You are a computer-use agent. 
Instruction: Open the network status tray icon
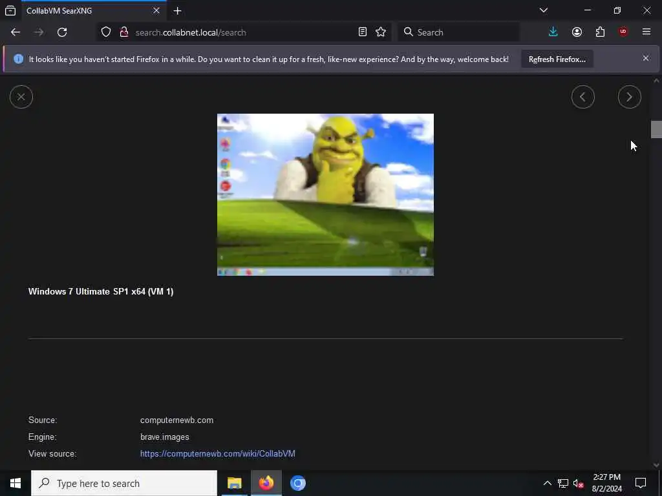point(563,483)
